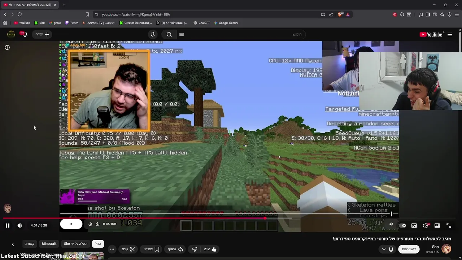Screen dimensions: 462x260
Task: Bookmark this page
Action: [87, 14]
